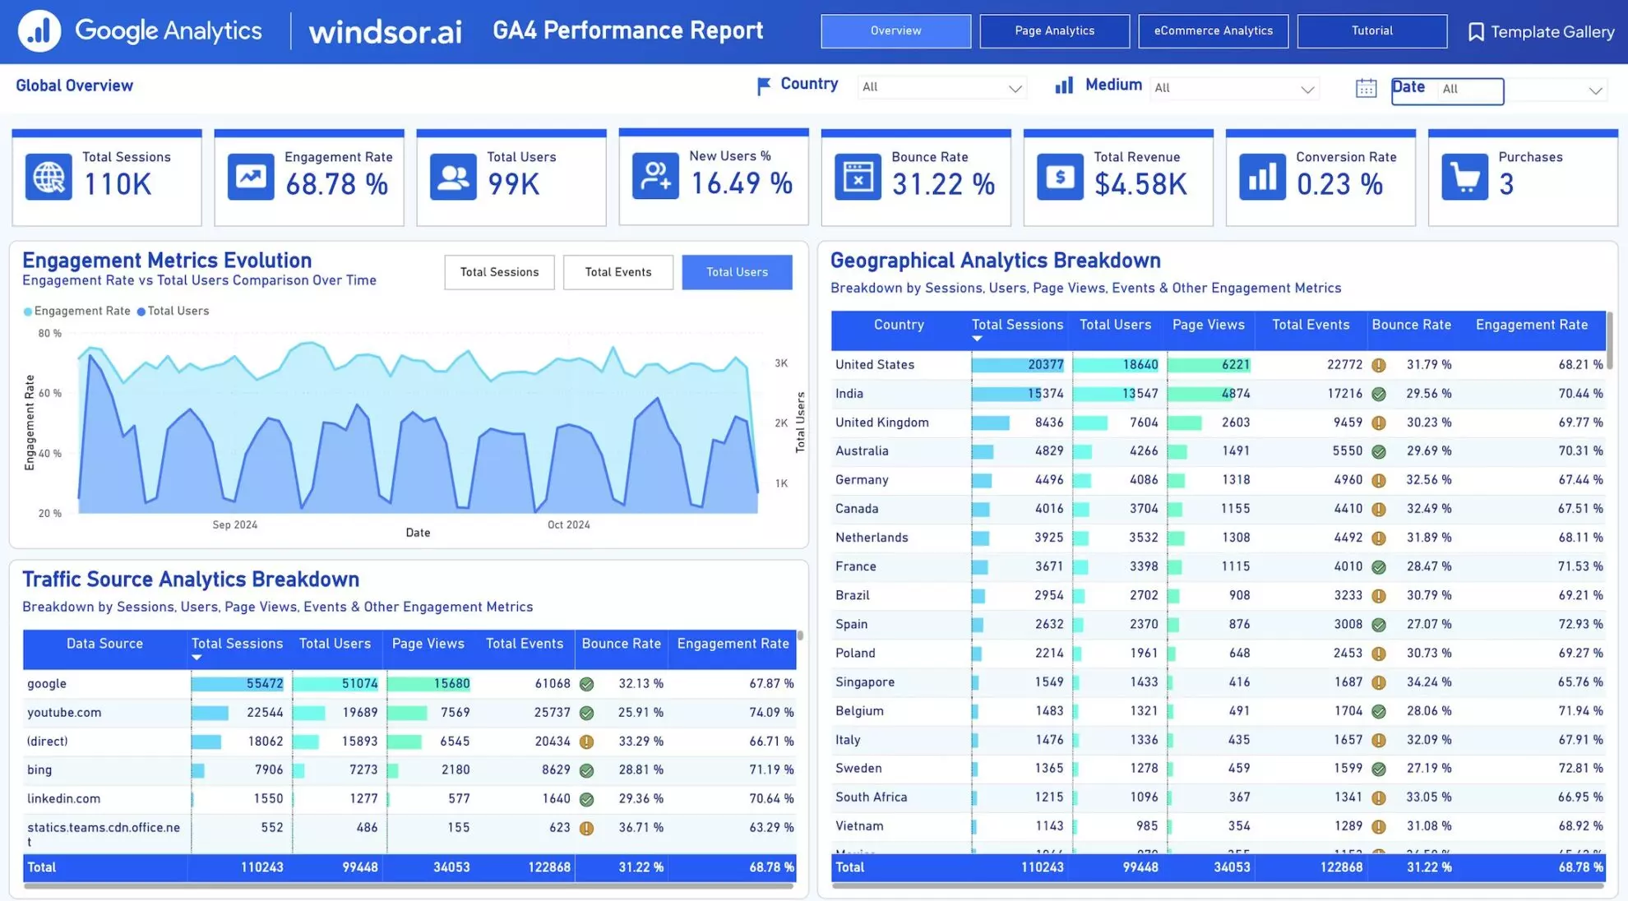Image resolution: width=1628 pixels, height=901 pixels.
Task: Click the green check icon in youtube.com row
Action: pos(586,713)
